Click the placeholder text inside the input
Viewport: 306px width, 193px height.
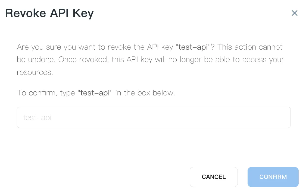pos(37,117)
